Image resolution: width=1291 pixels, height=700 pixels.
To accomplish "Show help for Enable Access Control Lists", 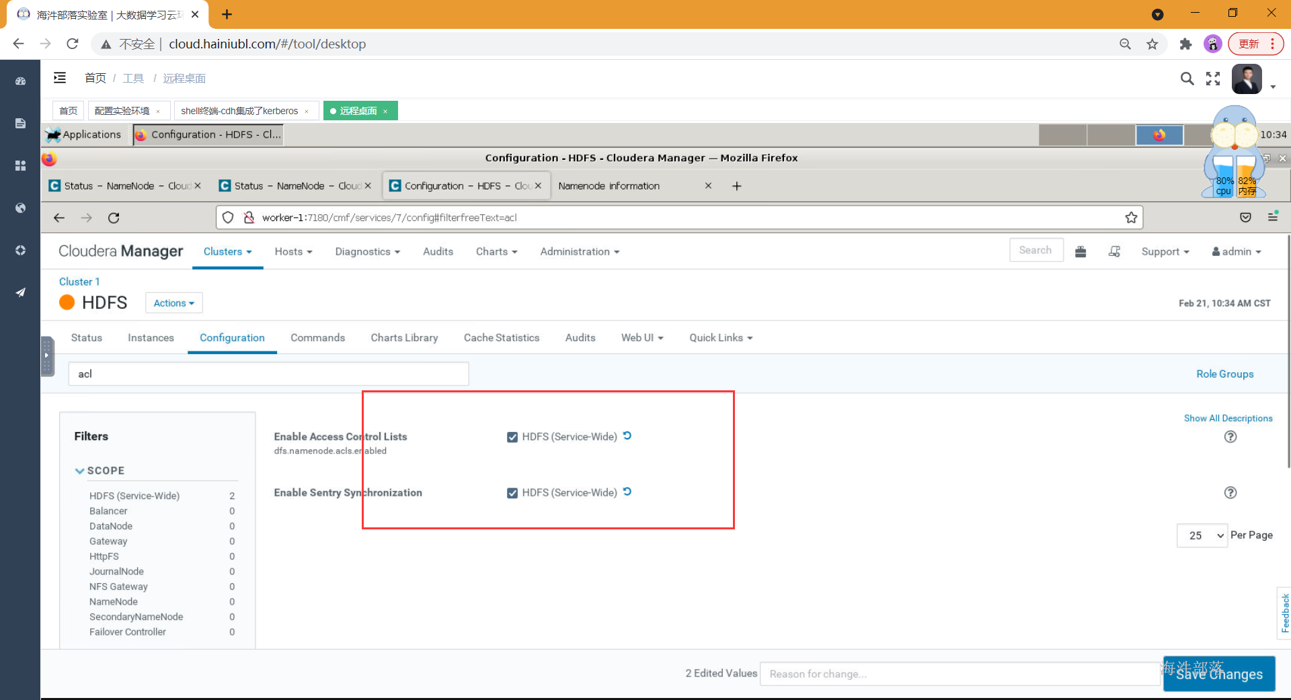I will [1230, 437].
